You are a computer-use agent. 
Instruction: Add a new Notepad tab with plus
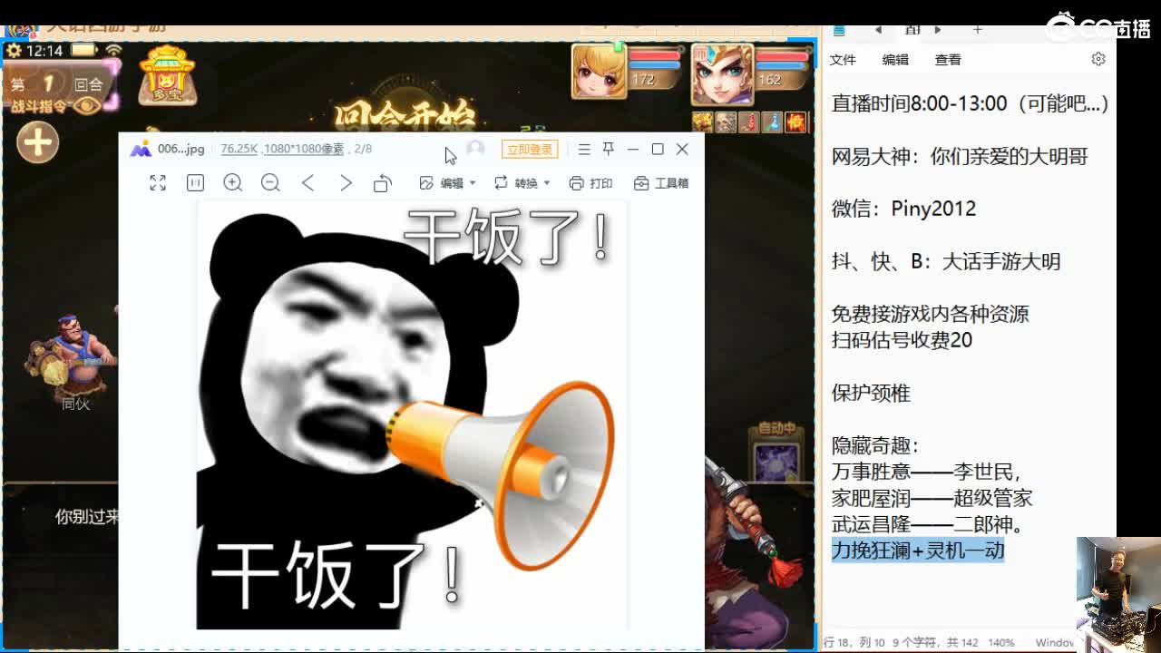(977, 30)
